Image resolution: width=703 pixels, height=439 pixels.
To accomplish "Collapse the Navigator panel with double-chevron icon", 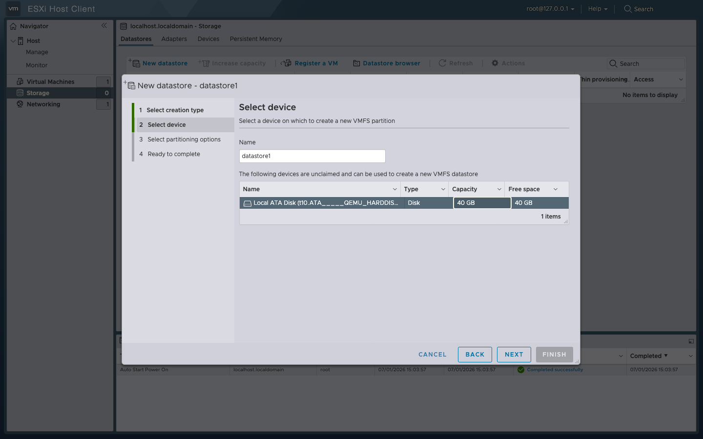I will click(104, 25).
